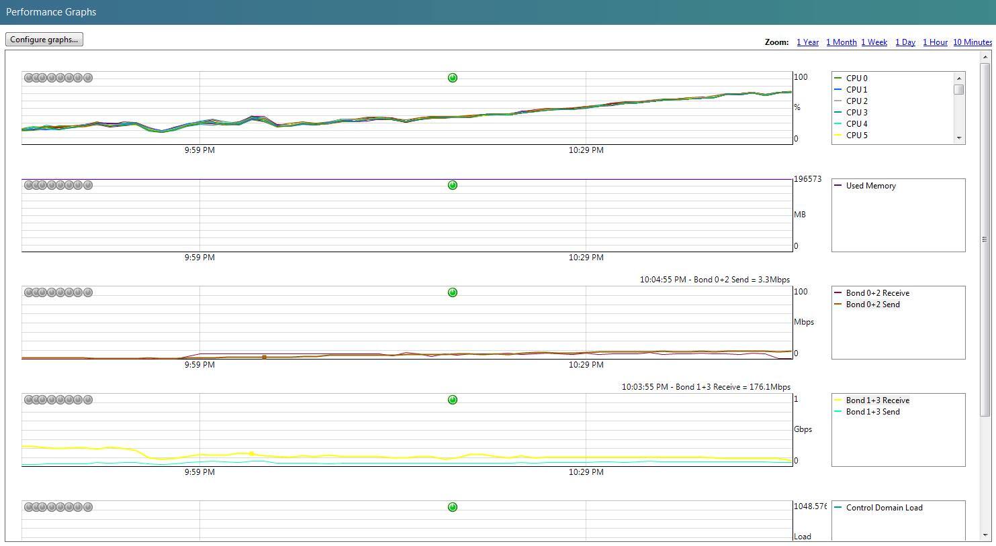Click green power event icon in Memory graph
This screenshot has width=996, height=546.
tap(453, 185)
